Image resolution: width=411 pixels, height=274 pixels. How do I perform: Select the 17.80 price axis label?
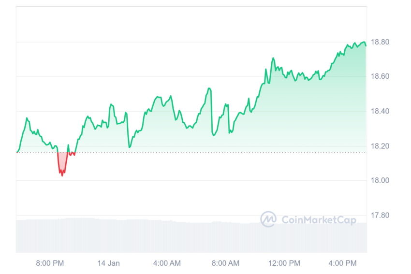[x=380, y=216]
